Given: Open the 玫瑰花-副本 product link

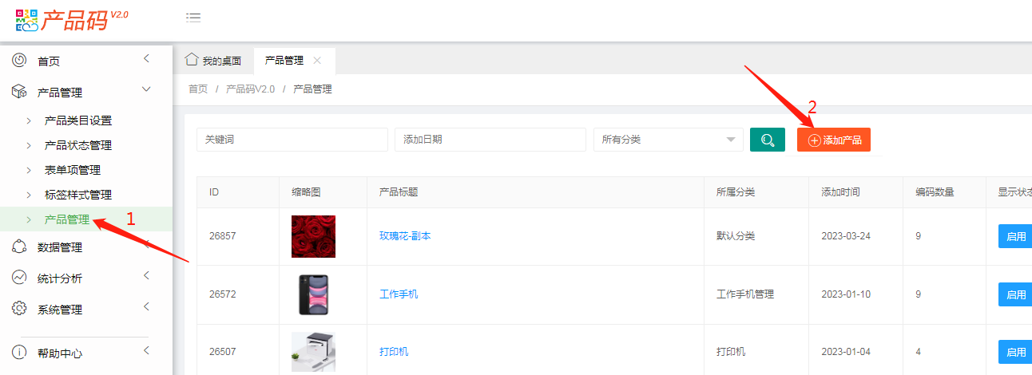Looking at the screenshot, I should point(405,236).
